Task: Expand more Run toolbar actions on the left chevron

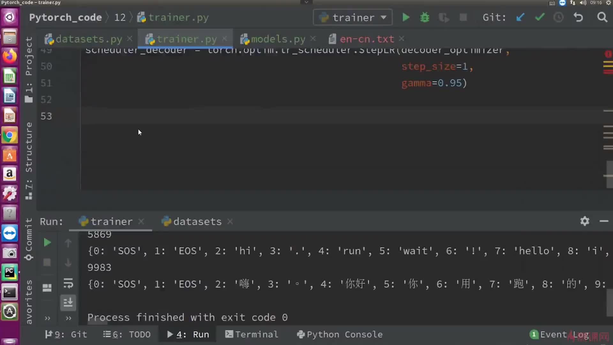Action: [x=47, y=318]
